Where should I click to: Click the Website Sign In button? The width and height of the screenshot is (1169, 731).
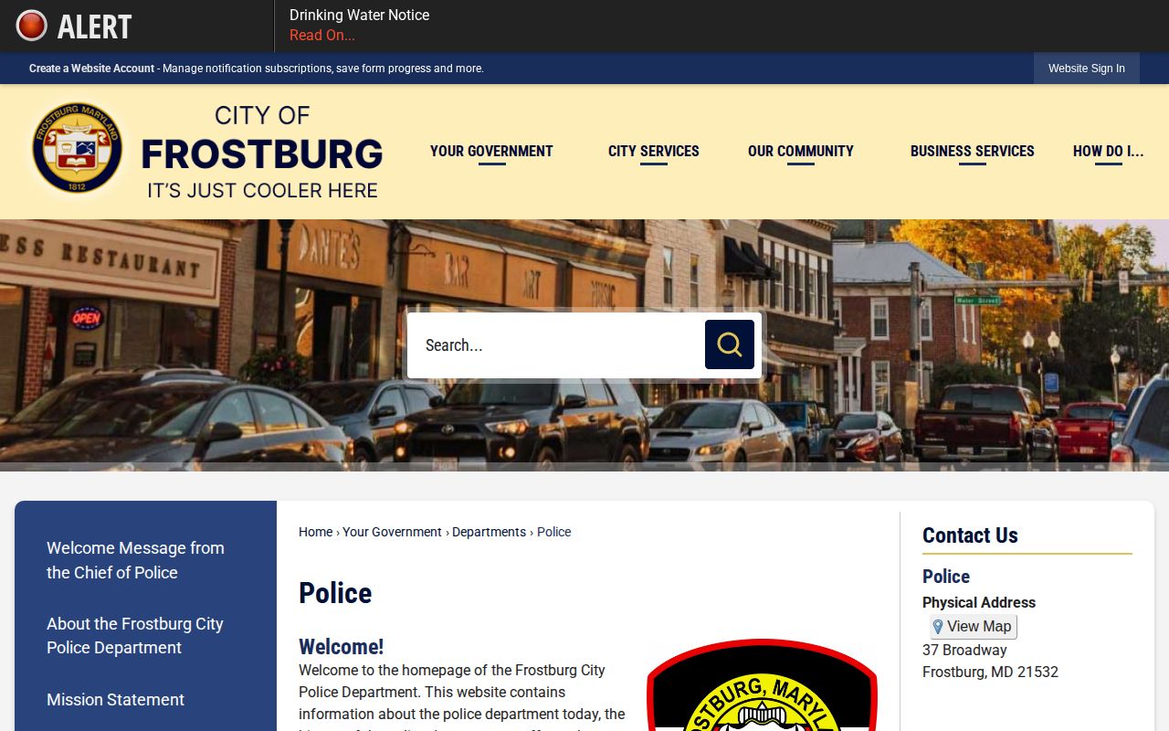1087,69
